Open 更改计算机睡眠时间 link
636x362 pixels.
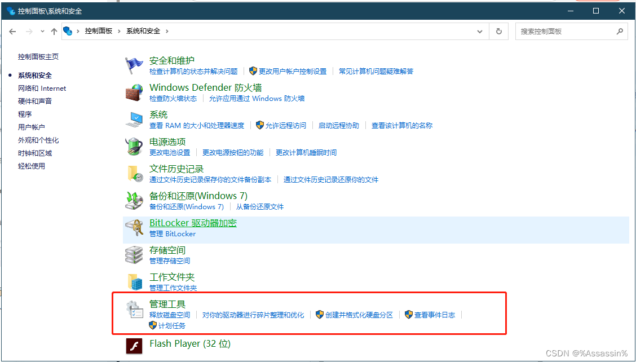(306, 153)
